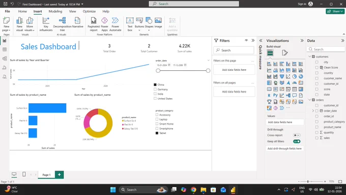Screen dimensions: 346x195
Task: Insert a Paginated report visual
Action: [94, 24]
